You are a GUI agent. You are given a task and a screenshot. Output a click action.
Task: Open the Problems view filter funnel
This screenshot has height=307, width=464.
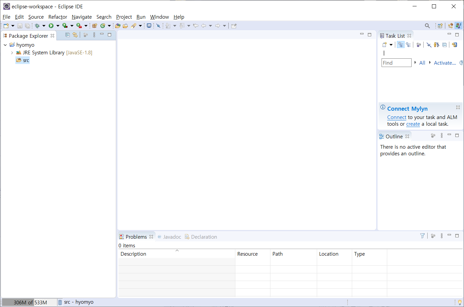pos(422,236)
